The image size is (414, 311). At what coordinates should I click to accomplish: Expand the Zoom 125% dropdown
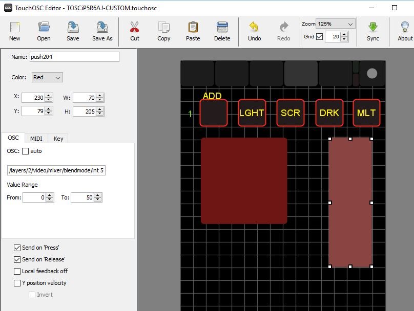pos(336,24)
